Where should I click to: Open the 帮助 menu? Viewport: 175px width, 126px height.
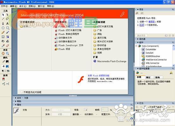(51, 6)
